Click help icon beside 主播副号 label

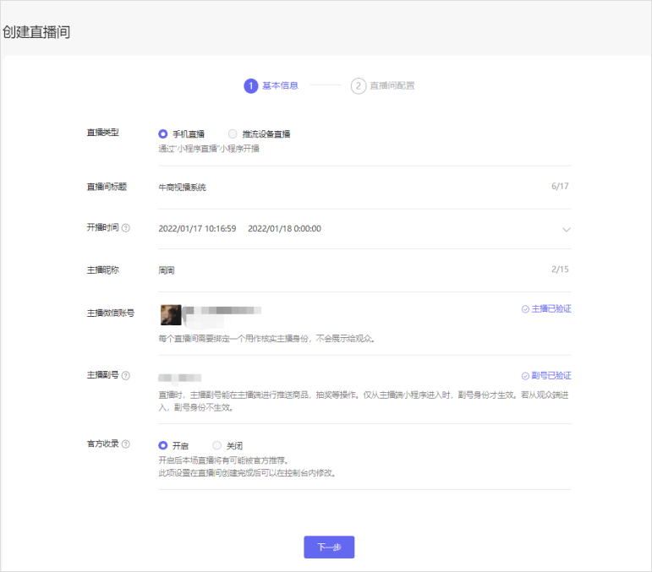pos(126,375)
